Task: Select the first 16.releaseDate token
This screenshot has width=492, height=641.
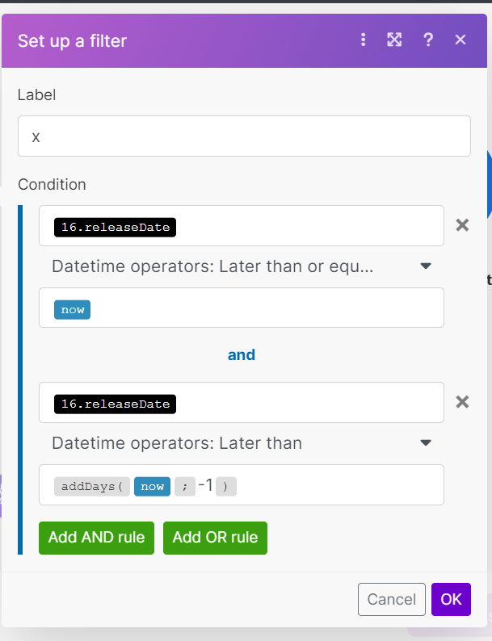Action: tap(116, 227)
